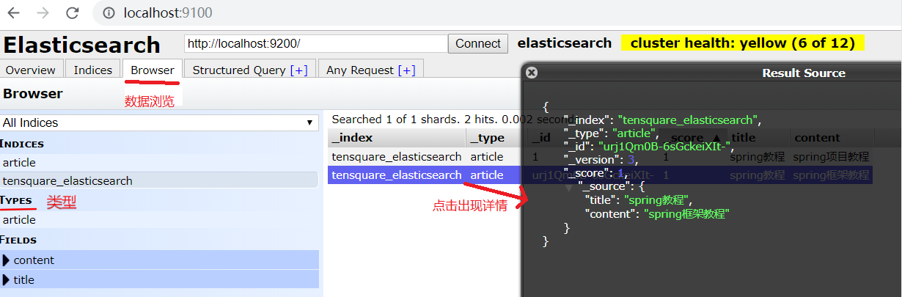Click the site info icon in address bar
The width and height of the screenshot is (902, 297).
(x=108, y=12)
